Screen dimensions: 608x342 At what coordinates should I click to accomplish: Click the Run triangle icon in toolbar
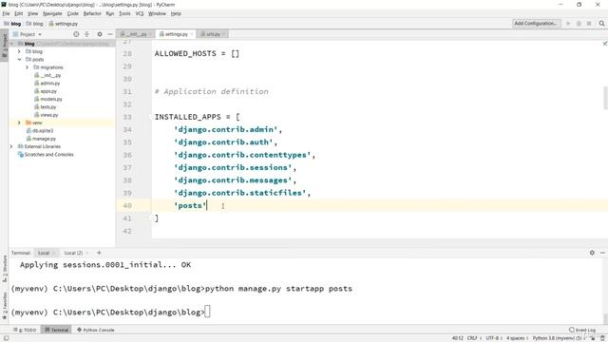click(x=568, y=24)
